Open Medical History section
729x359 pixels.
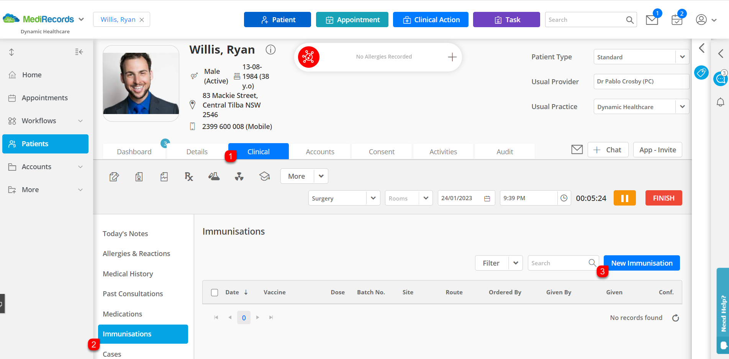128,274
